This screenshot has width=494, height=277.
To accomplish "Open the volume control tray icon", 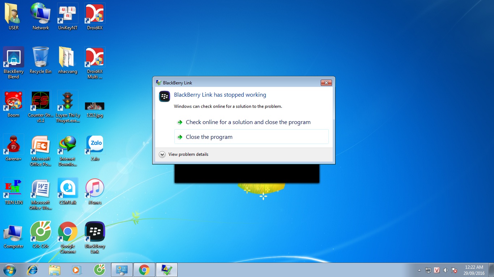I will click(446, 270).
